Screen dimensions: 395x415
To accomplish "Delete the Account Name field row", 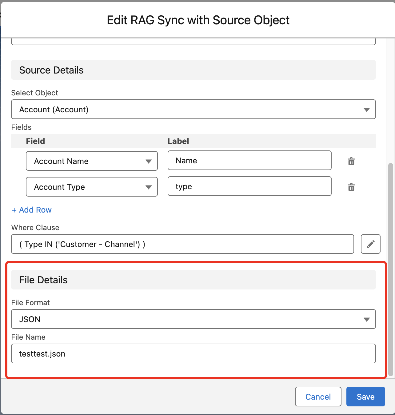I will coord(351,161).
